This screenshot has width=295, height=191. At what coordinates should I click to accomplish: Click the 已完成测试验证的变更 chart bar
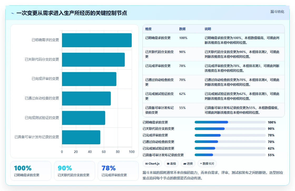(x=83, y=118)
